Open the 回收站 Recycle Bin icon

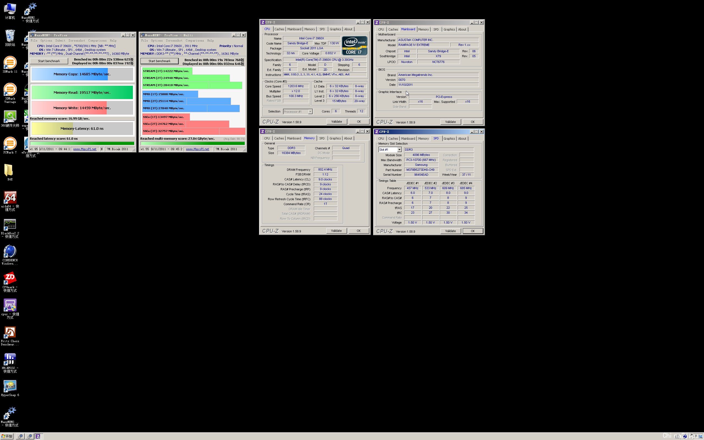click(10, 38)
